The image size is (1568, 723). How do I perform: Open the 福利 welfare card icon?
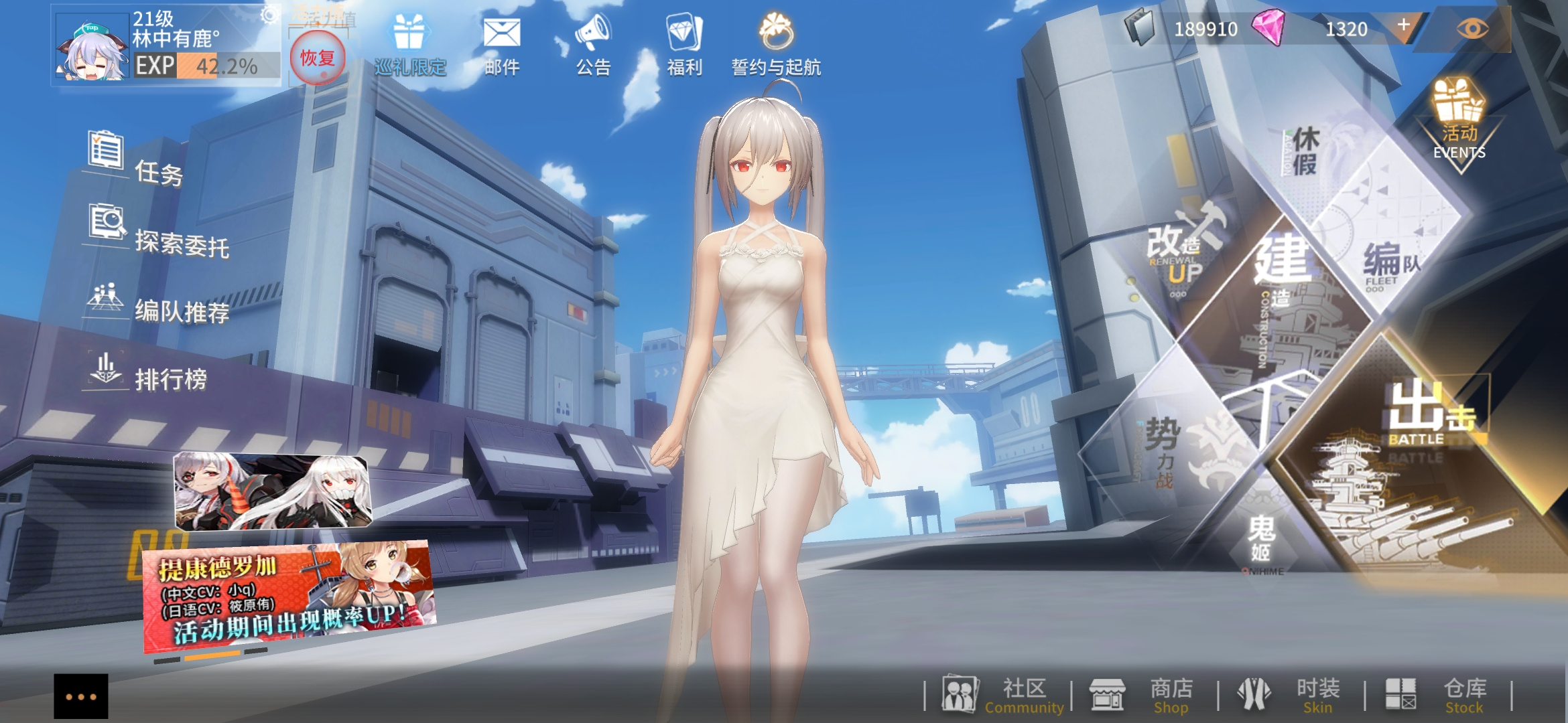pyautogui.click(x=683, y=31)
